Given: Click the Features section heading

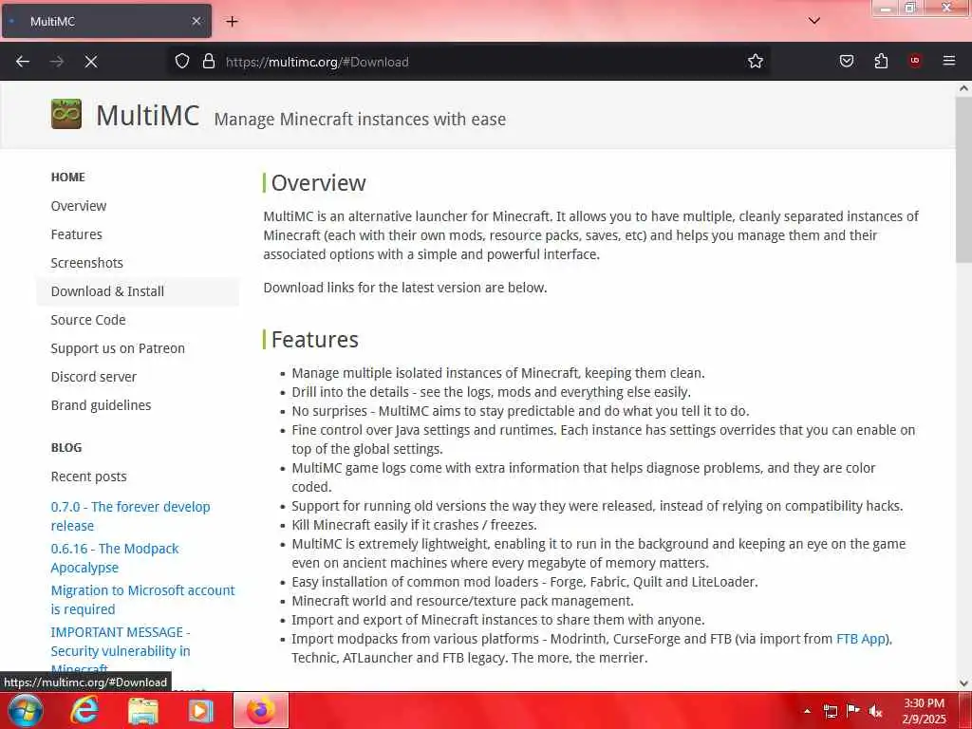Looking at the screenshot, I should point(315,340).
